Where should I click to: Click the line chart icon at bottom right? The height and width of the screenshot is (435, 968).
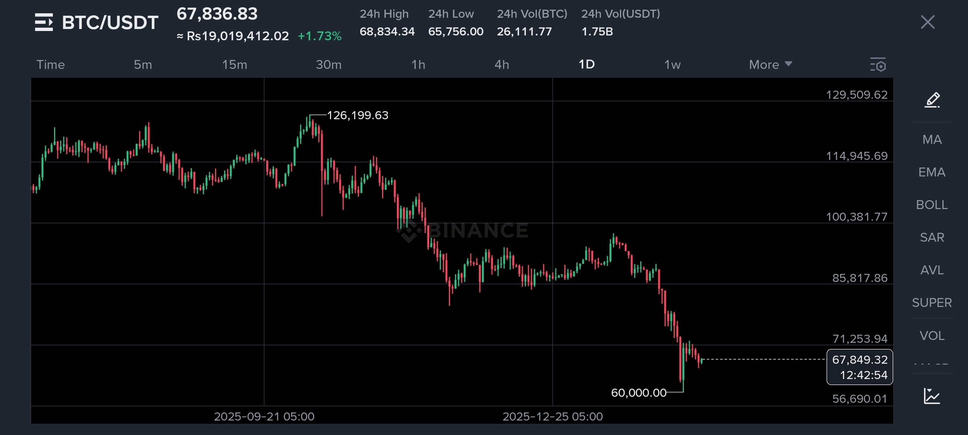tap(932, 396)
